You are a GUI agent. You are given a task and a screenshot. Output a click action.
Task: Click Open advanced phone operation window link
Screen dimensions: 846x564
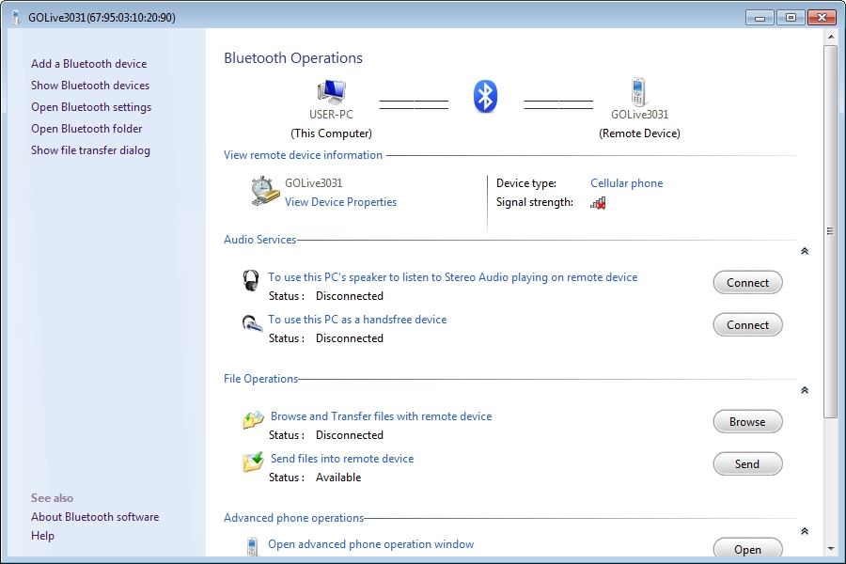pos(371,544)
